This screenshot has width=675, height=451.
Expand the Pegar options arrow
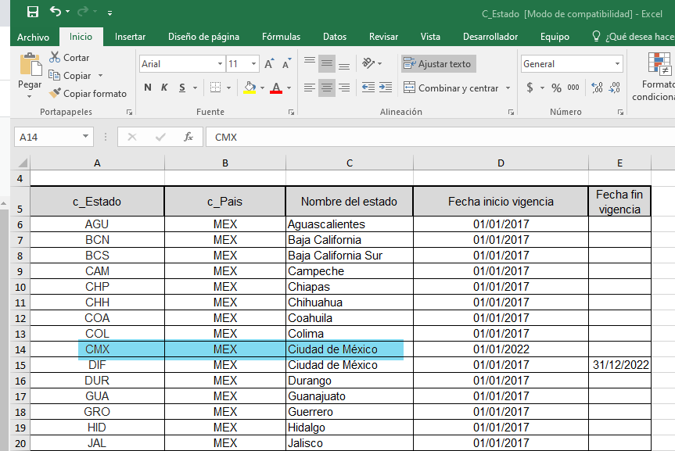click(29, 96)
